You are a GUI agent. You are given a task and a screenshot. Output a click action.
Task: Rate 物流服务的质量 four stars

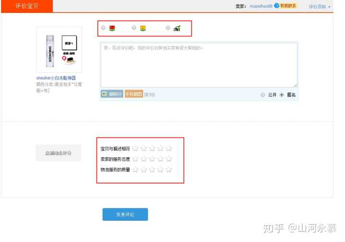point(161,170)
